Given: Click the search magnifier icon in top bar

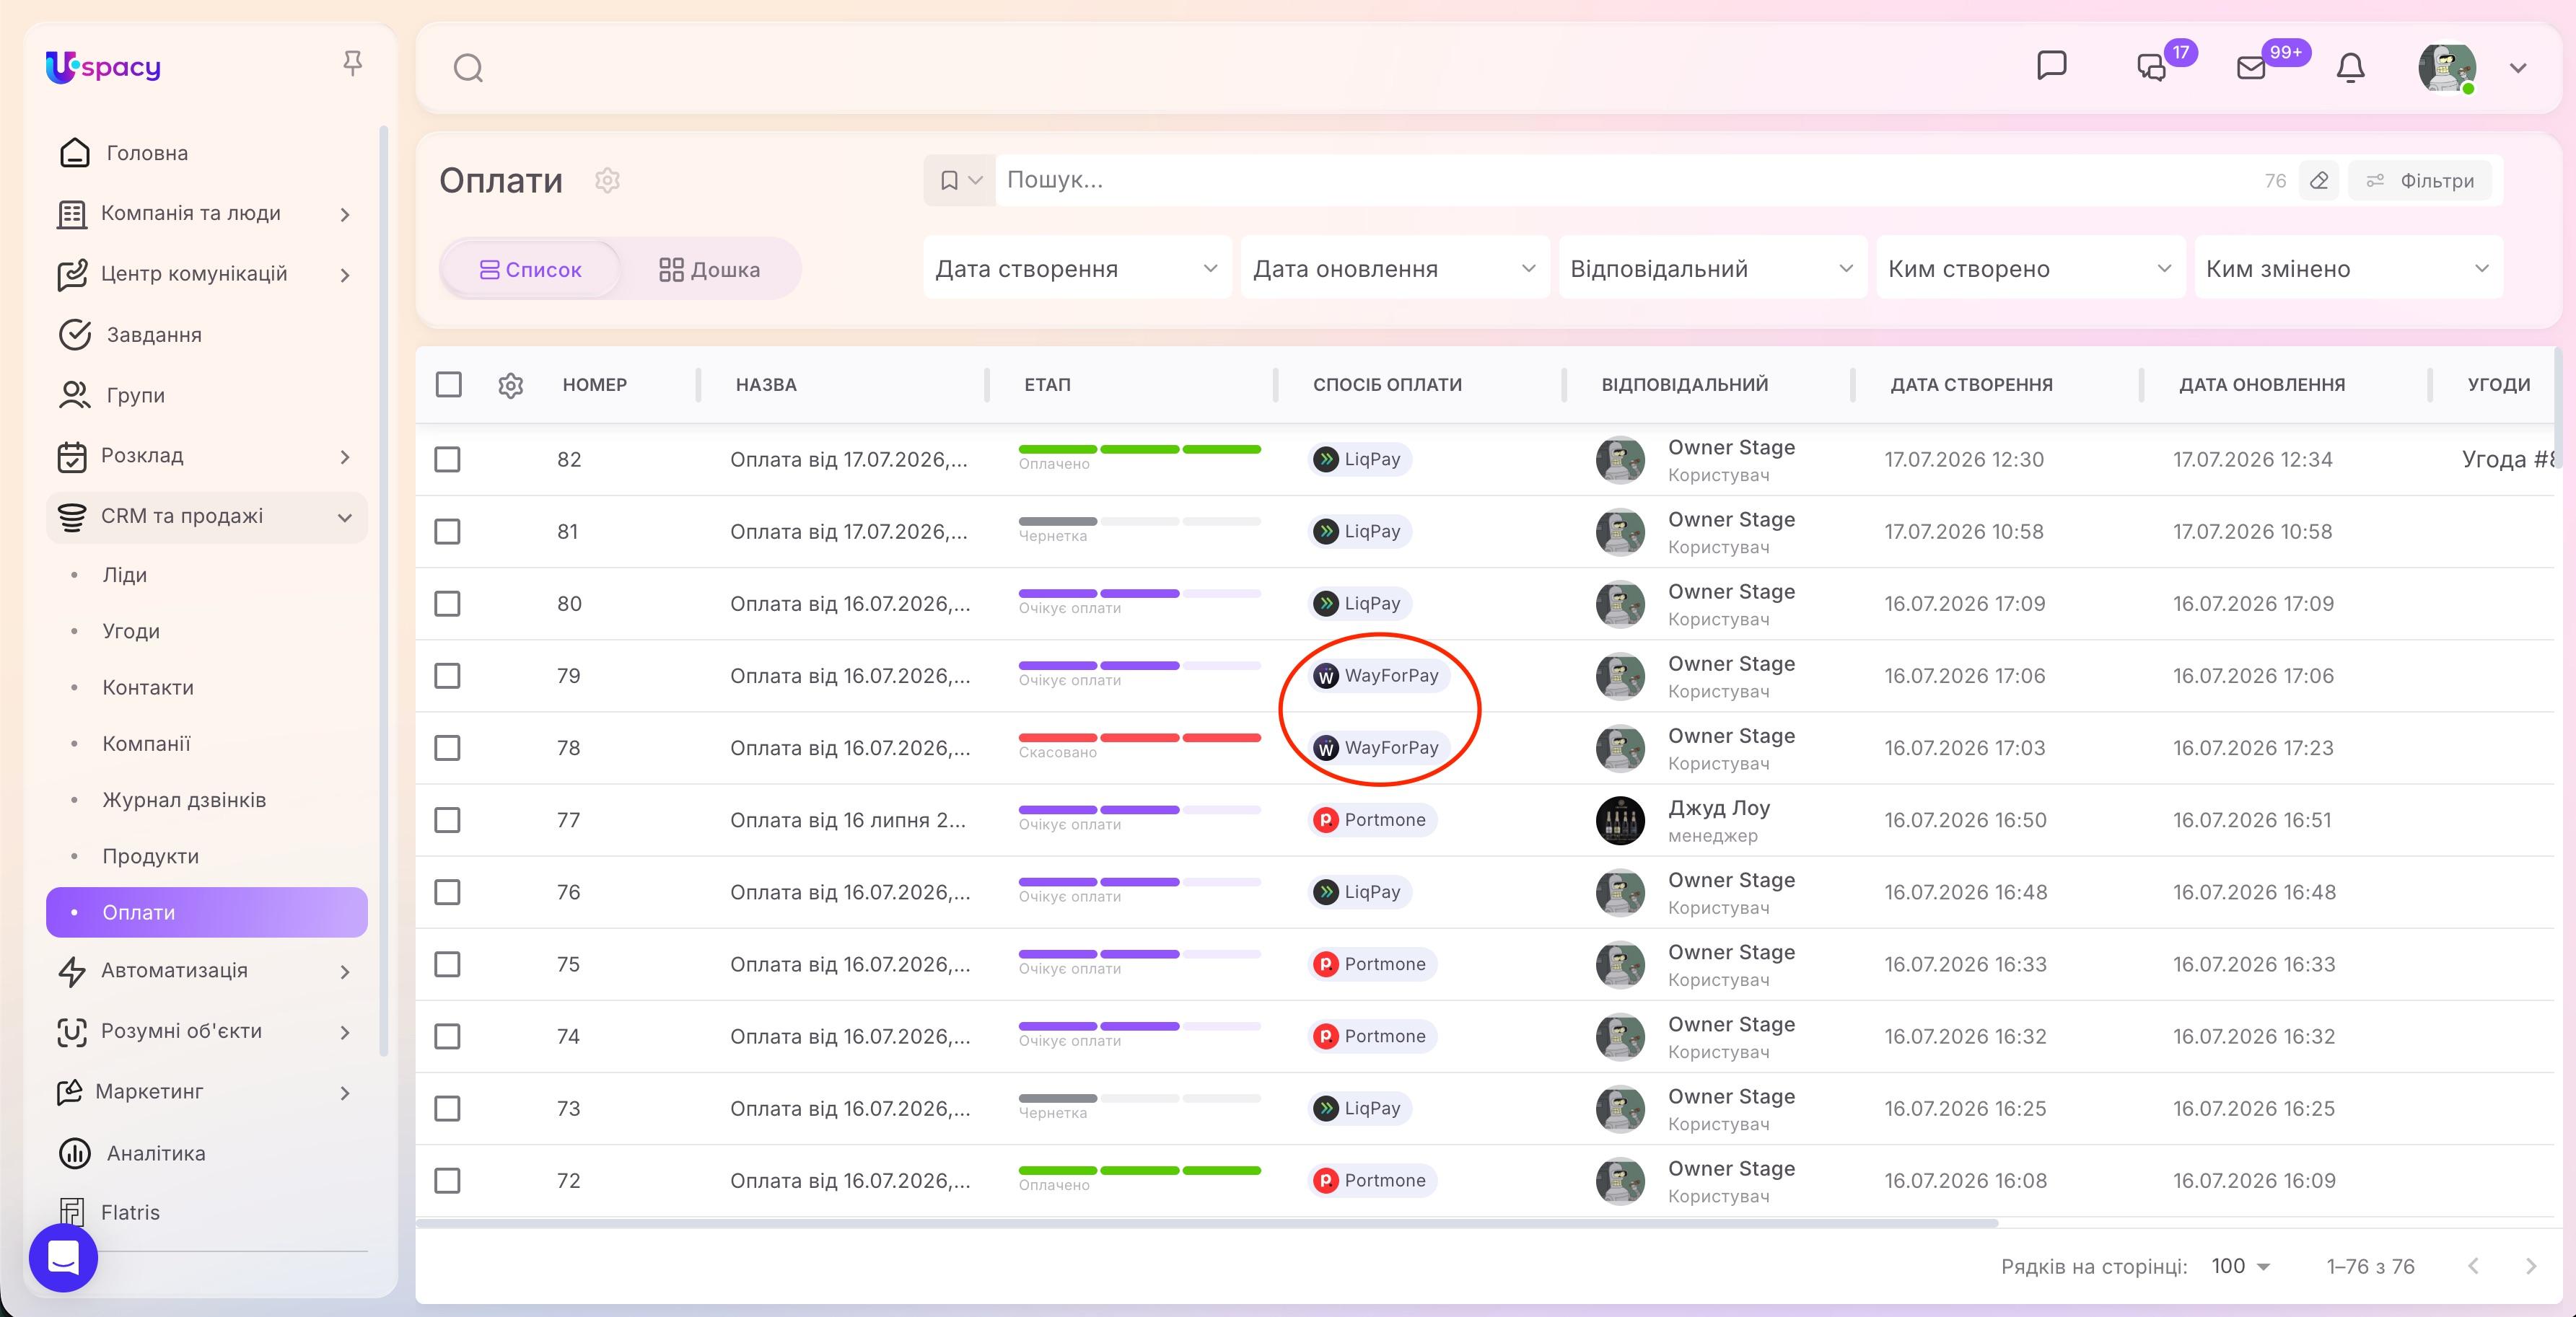Looking at the screenshot, I should (468, 68).
